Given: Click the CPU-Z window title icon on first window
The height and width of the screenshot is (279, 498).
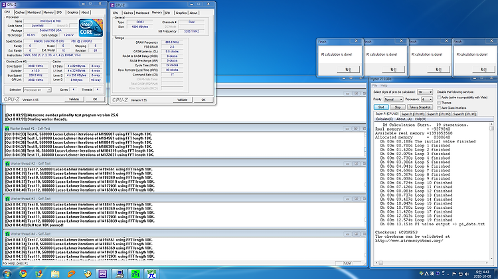Looking at the screenshot, I should click(x=4, y=5).
